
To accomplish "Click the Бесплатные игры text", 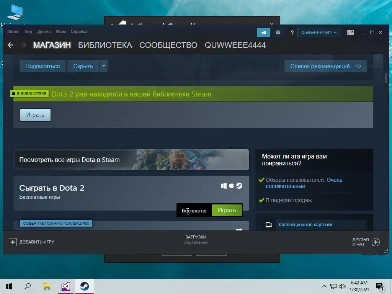I will tap(39, 197).
